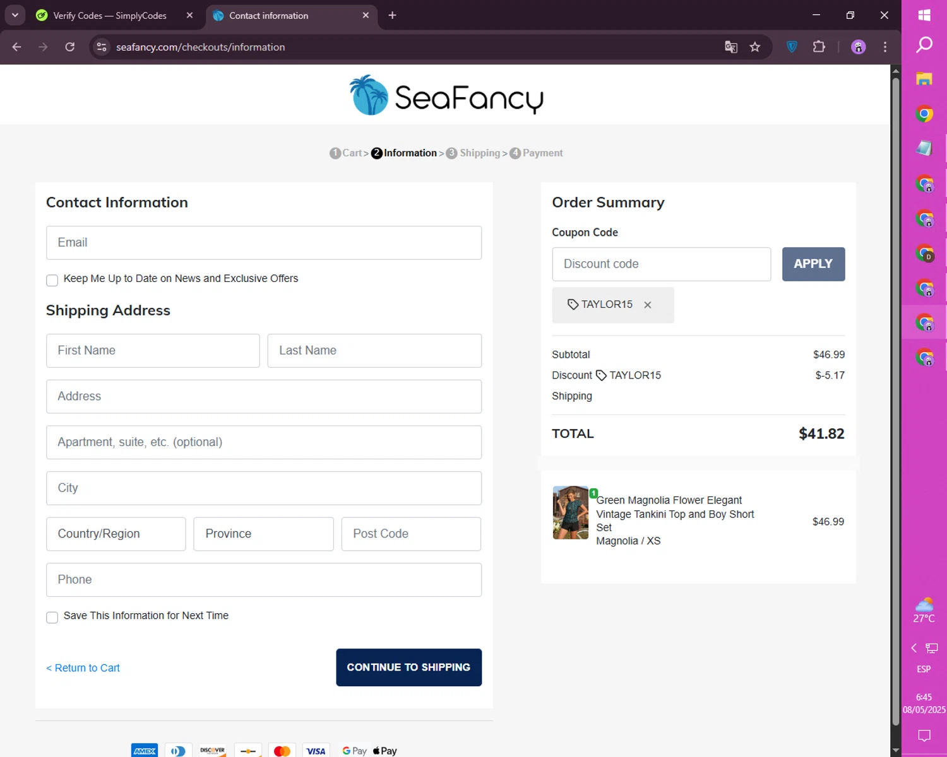Click the TAYLOR15 applied coupon tag icon
Image resolution: width=947 pixels, height=757 pixels.
(573, 305)
